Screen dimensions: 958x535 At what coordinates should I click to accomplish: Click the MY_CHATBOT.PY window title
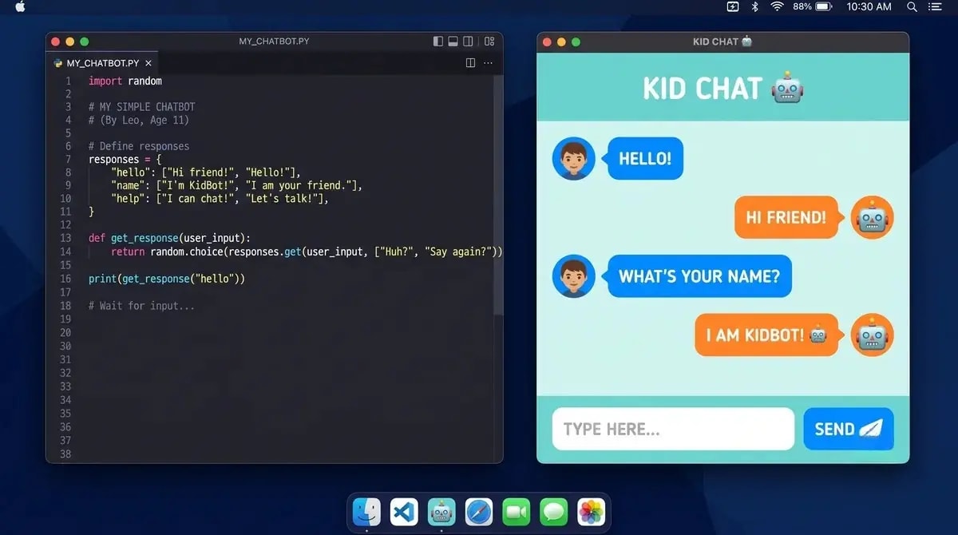274,41
